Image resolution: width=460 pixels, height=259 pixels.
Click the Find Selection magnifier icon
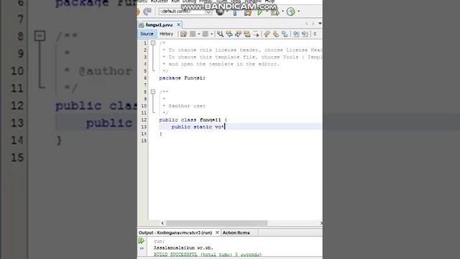(221, 34)
